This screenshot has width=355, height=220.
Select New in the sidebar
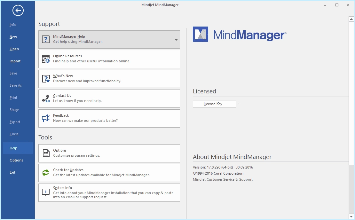coord(13,37)
